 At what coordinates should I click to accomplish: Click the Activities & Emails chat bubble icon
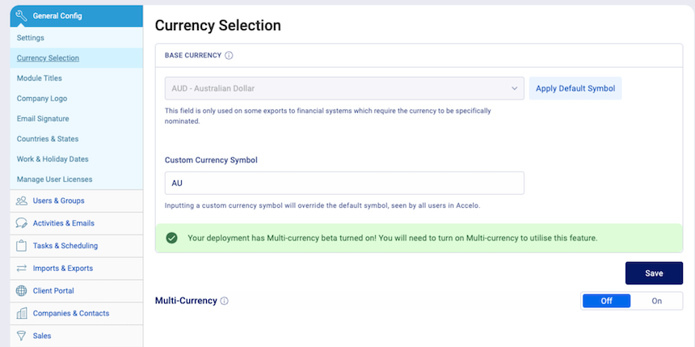[21, 223]
